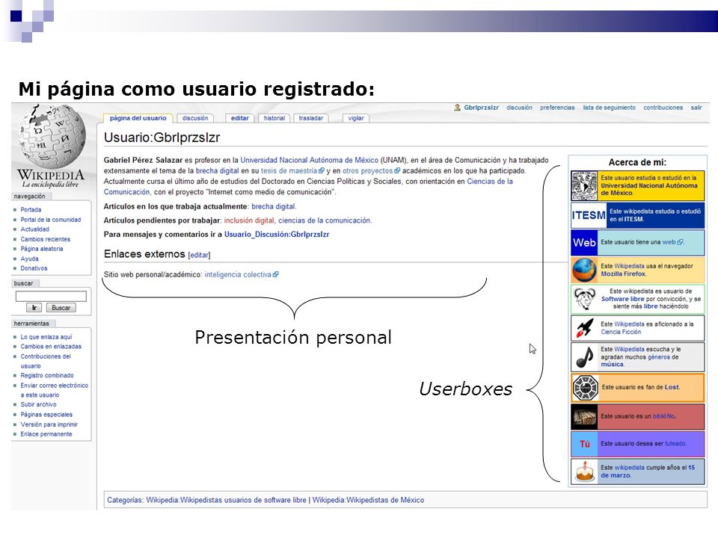Open 'ciencias de la comunicación' pending article link
This screenshot has height=538, width=718.
tap(324, 220)
